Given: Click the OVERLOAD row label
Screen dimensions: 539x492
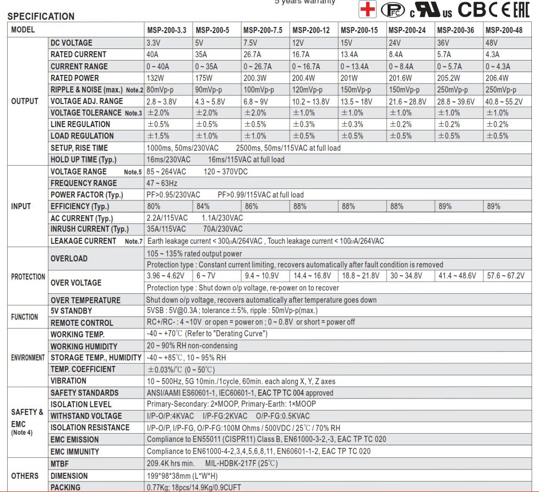Looking at the screenshot, I should 69,258.
